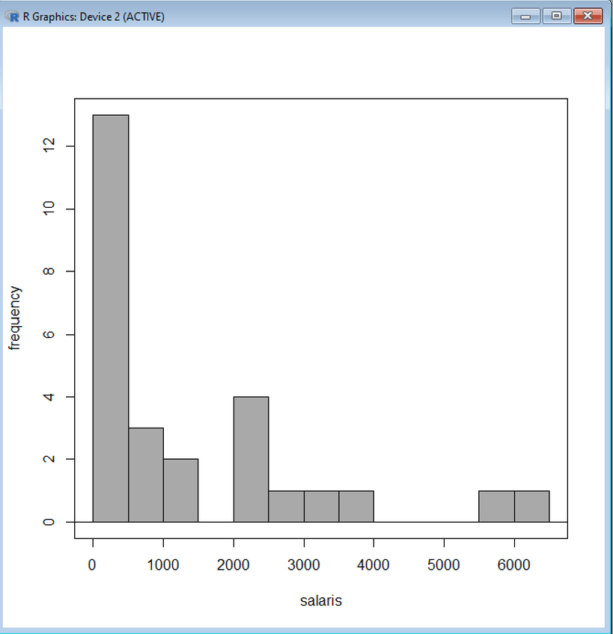
Task: Click the y-axis tick label 8
Action: 49,271
